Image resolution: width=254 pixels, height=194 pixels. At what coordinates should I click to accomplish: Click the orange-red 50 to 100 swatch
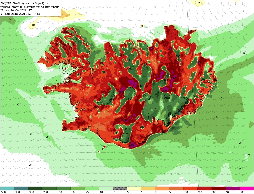point(176,188)
